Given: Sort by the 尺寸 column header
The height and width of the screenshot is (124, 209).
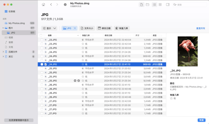Looking at the screenshot, I should click(137, 36).
